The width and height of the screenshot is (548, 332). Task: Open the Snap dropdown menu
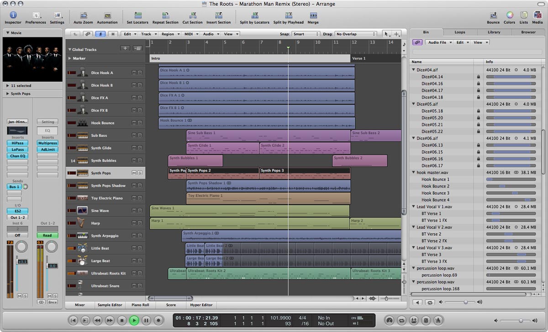click(306, 34)
